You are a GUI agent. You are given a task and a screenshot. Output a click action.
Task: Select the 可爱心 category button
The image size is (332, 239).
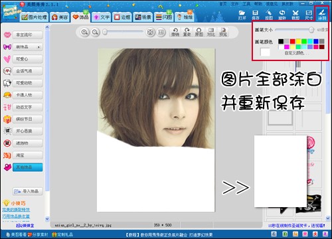point(28,59)
